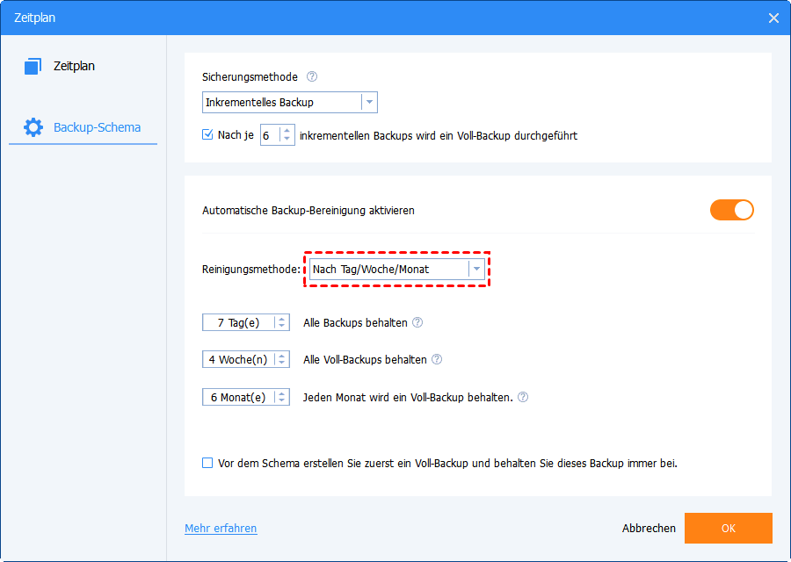The image size is (791, 562).
Task: Click the Abbrechen button
Action: pyautogui.click(x=649, y=529)
